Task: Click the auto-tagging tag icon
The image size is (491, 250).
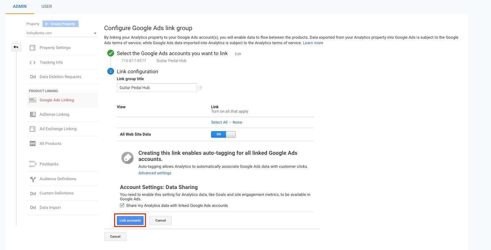Action: (x=127, y=158)
